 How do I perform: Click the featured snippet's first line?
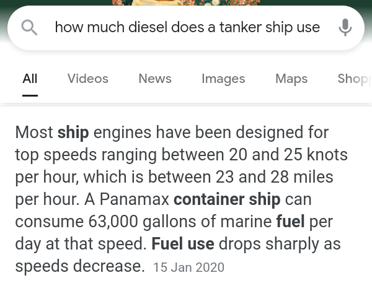[x=172, y=132]
